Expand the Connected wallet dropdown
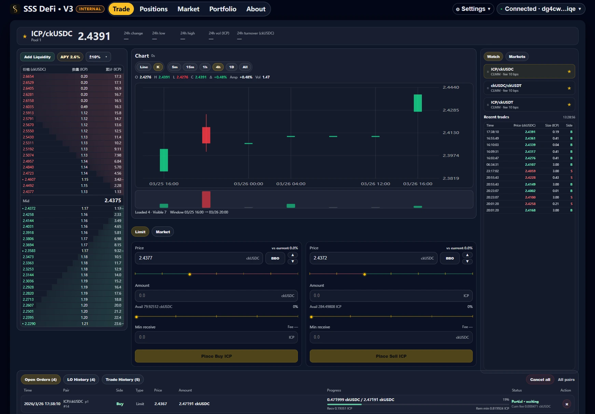The width and height of the screenshot is (595, 414). coord(541,9)
